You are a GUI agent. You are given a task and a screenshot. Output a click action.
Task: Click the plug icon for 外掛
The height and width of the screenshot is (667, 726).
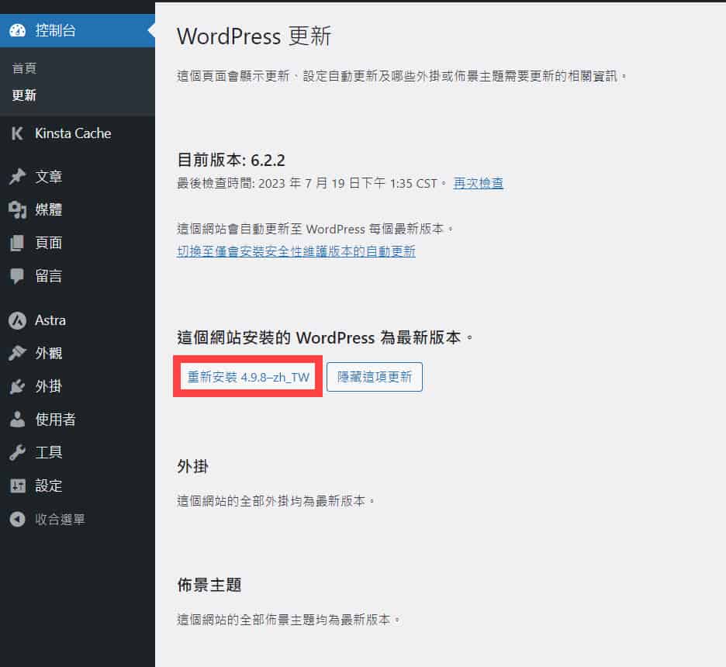(x=17, y=386)
